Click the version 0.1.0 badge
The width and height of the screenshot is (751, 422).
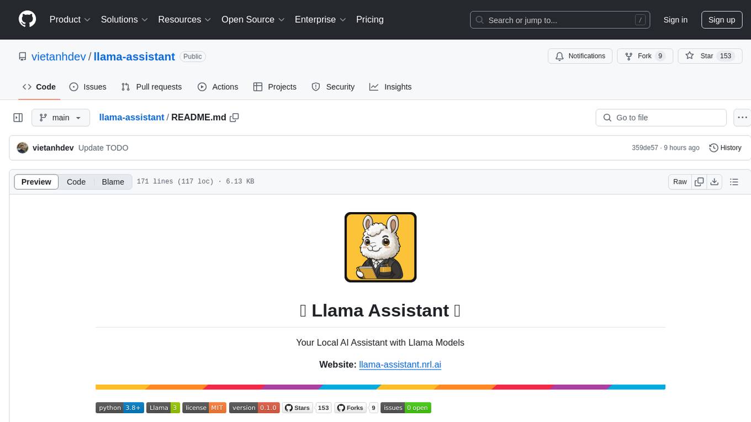tap(255, 408)
